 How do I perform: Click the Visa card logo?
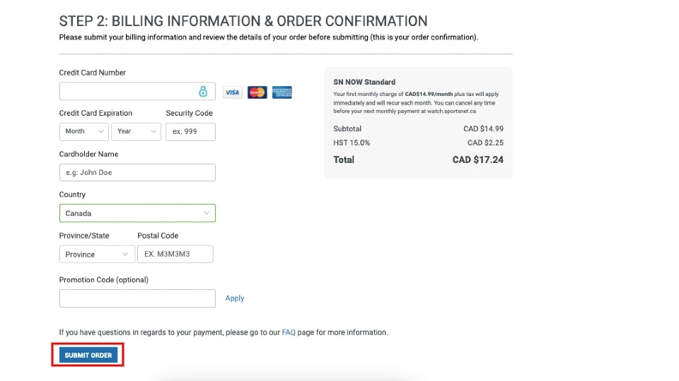coord(232,92)
